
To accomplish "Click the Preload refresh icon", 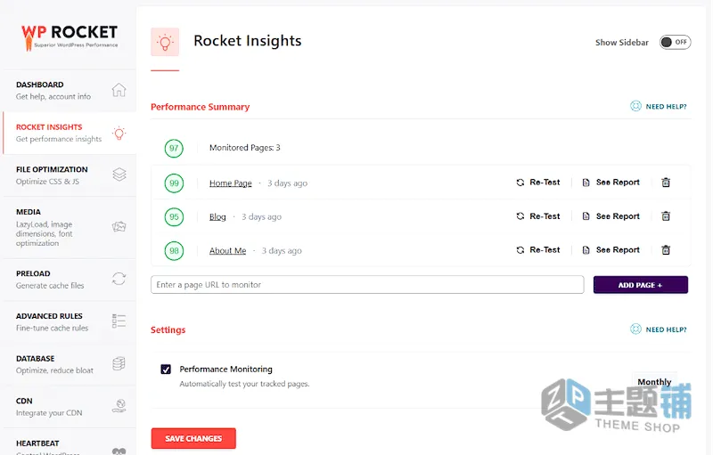I will (x=119, y=279).
